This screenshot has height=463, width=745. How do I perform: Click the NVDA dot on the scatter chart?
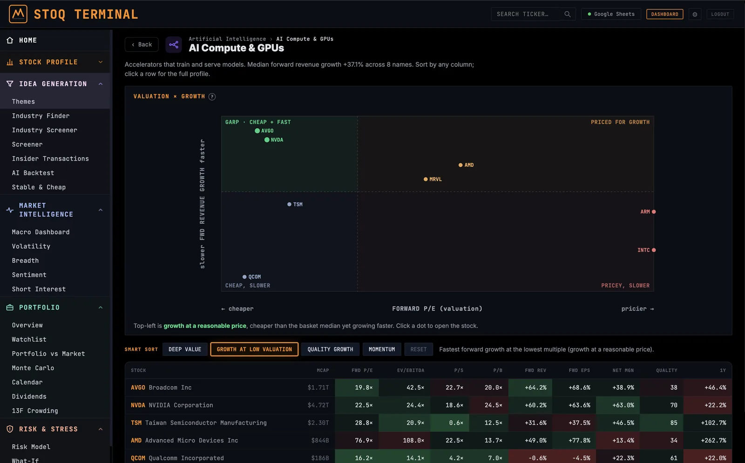coord(267,140)
